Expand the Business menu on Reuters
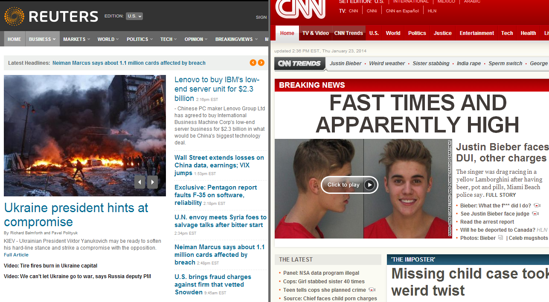 42,39
